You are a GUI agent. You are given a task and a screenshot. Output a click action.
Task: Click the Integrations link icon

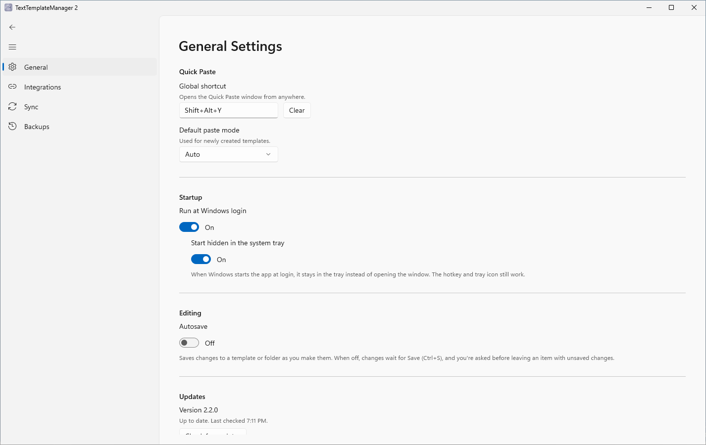pyautogui.click(x=12, y=87)
